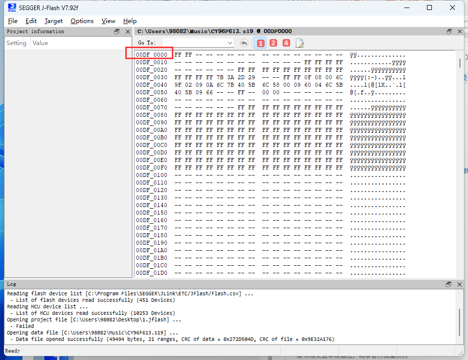Open the Target menu
The height and width of the screenshot is (360, 468).
click(54, 21)
